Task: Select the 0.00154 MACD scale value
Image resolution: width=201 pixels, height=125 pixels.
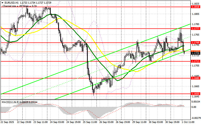Action: [x=196, y=102]
